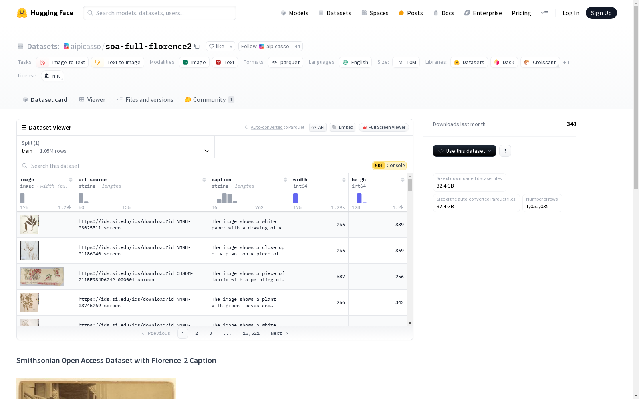This screenshot has height=399, width=639.
Task: Click the parquet format tag
Action: (x=286, y=62)
